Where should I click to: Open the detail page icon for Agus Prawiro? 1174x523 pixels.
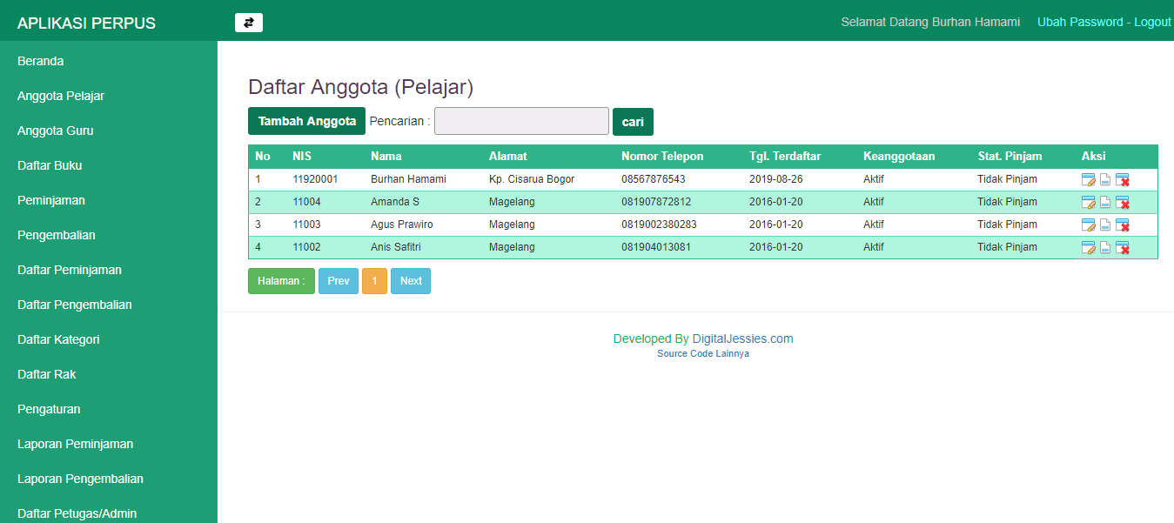[1105, 225]
